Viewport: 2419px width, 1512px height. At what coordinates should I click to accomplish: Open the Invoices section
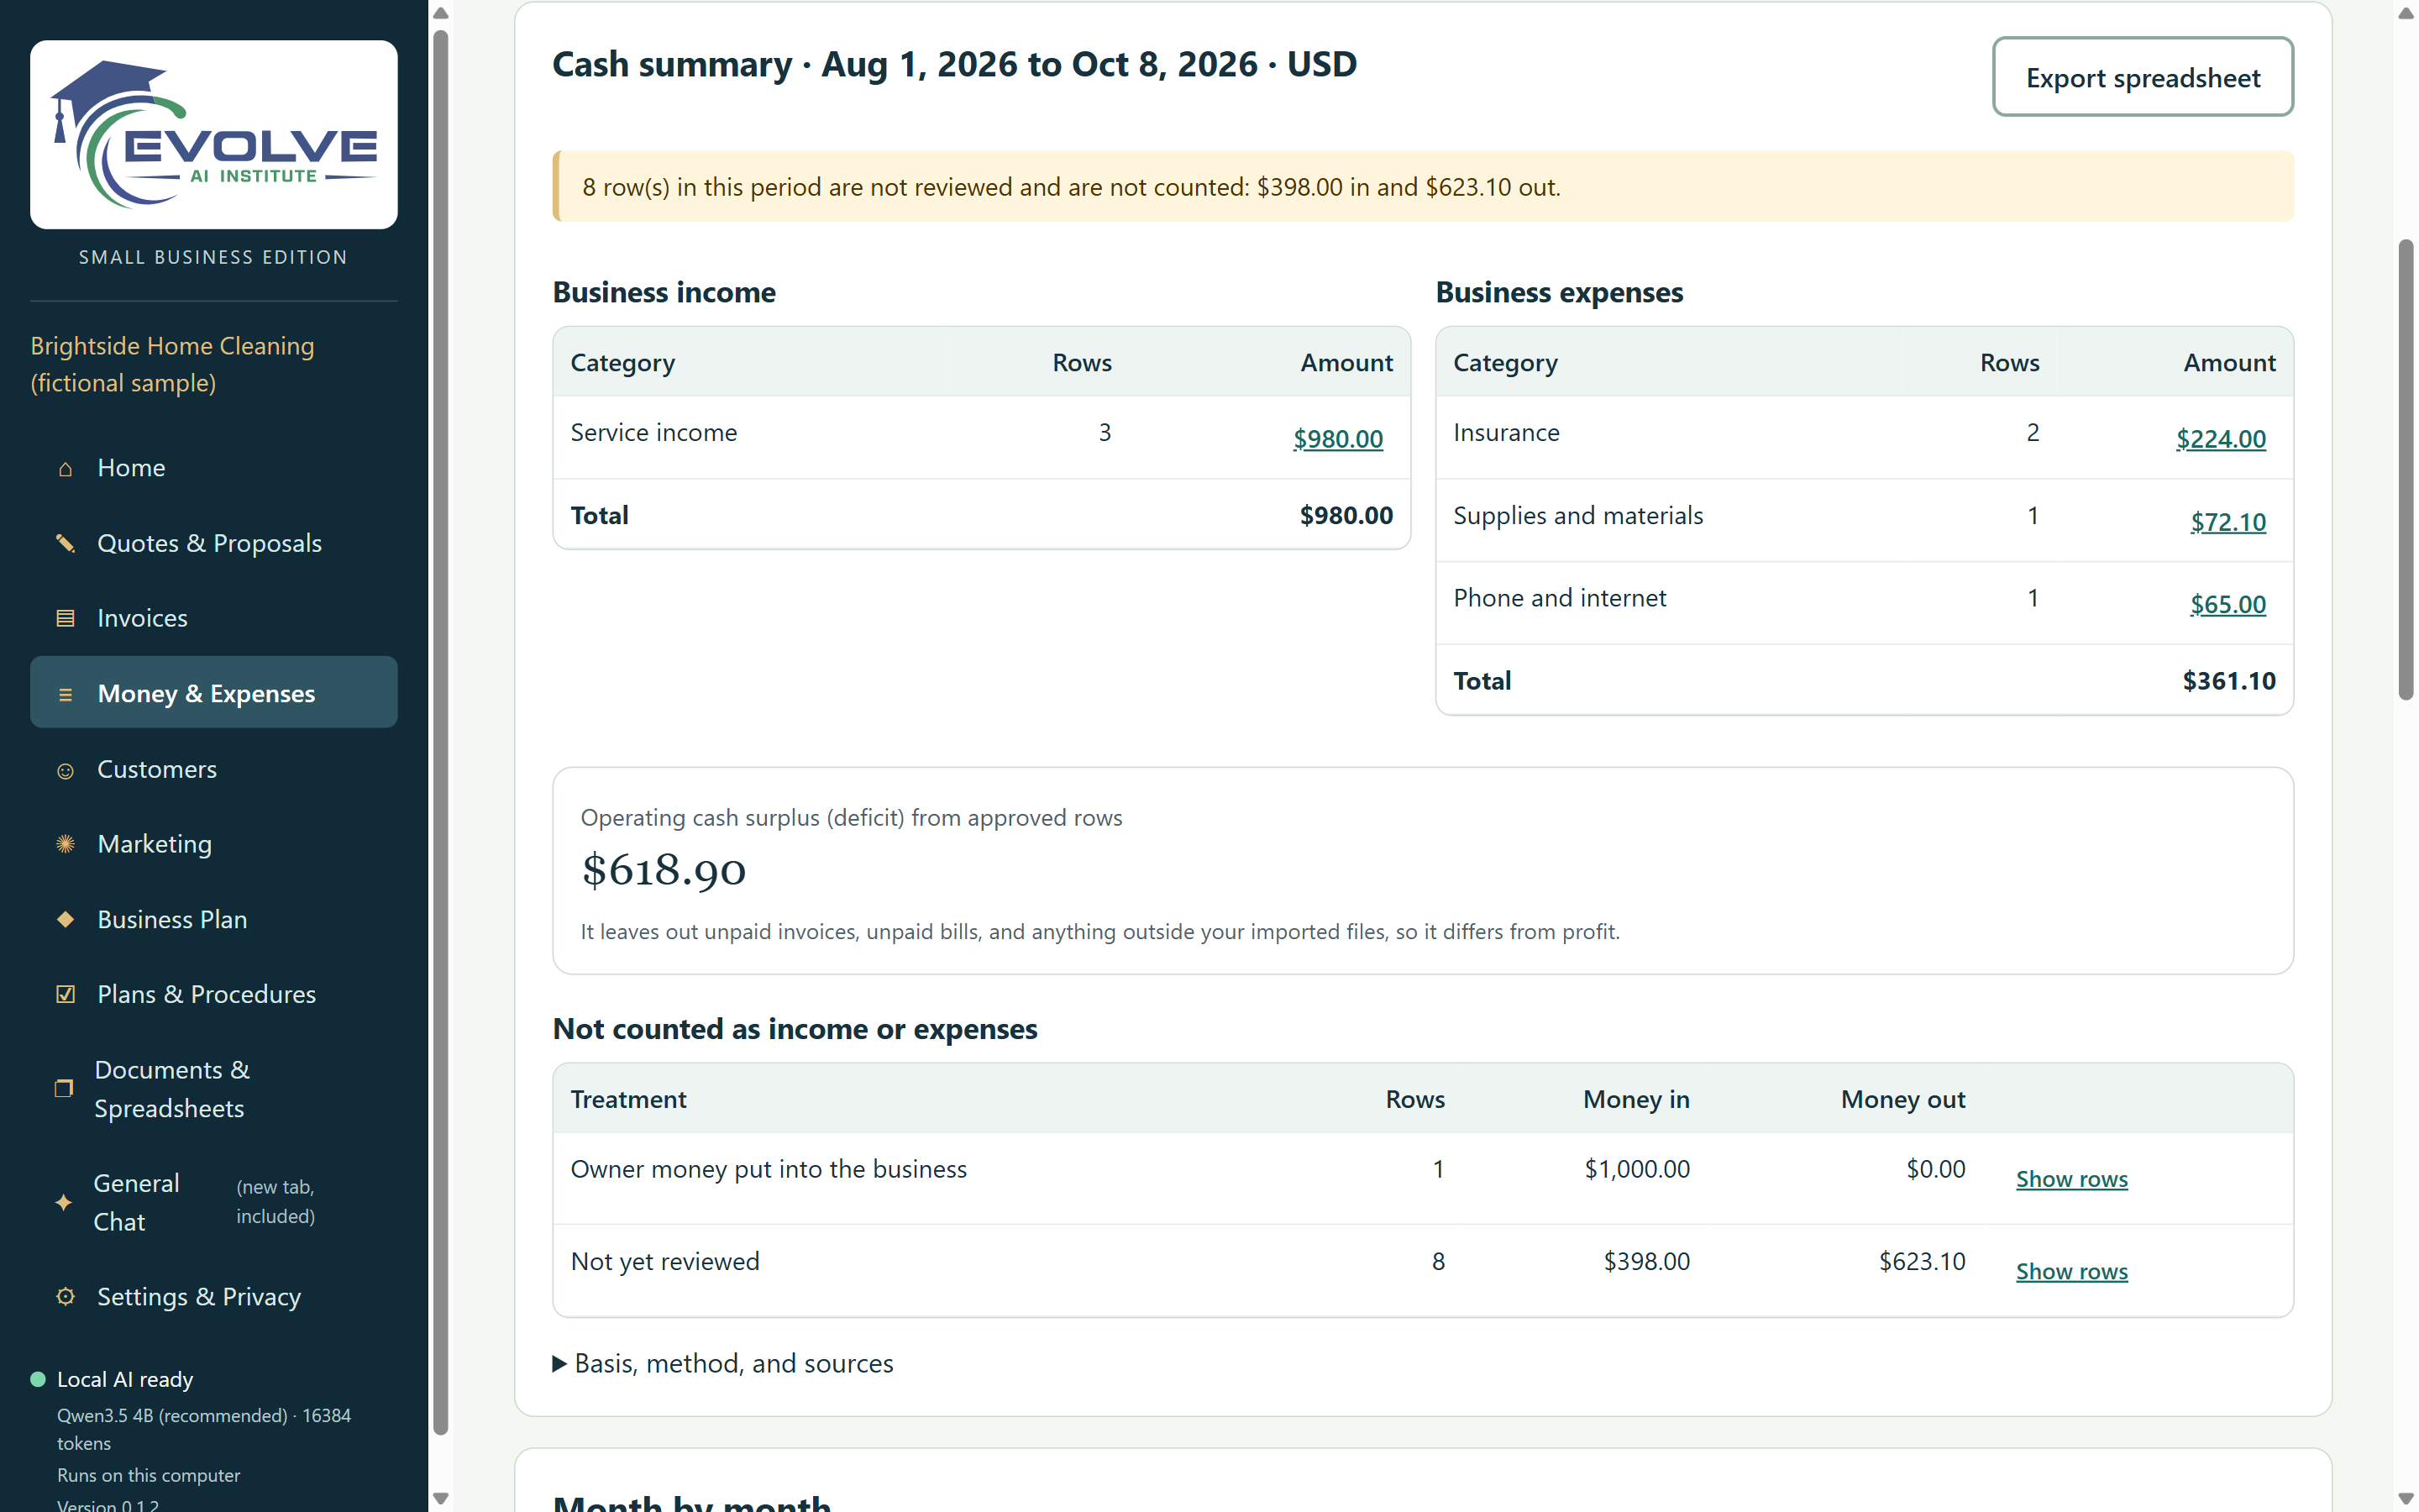coord(214,618)
